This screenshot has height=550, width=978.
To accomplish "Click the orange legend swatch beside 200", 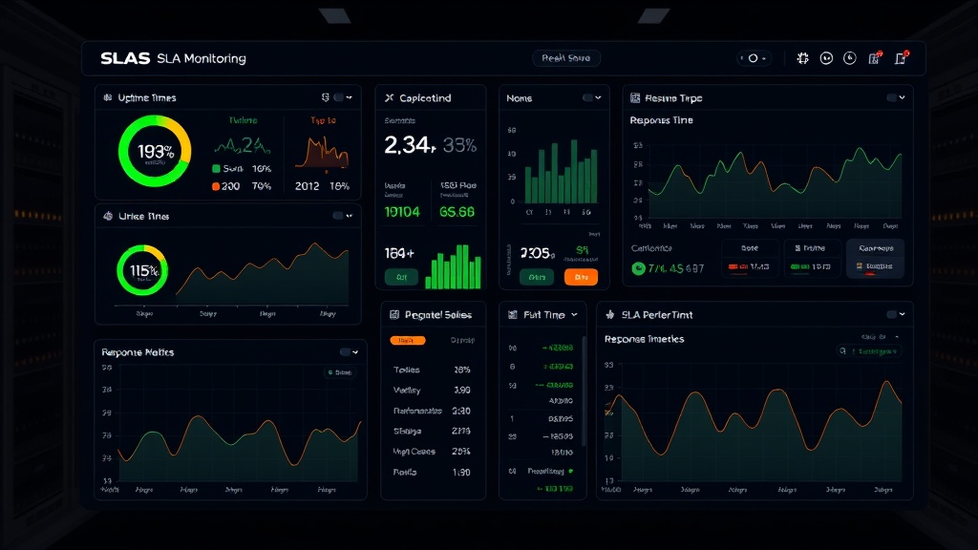I will pos(216,186).
